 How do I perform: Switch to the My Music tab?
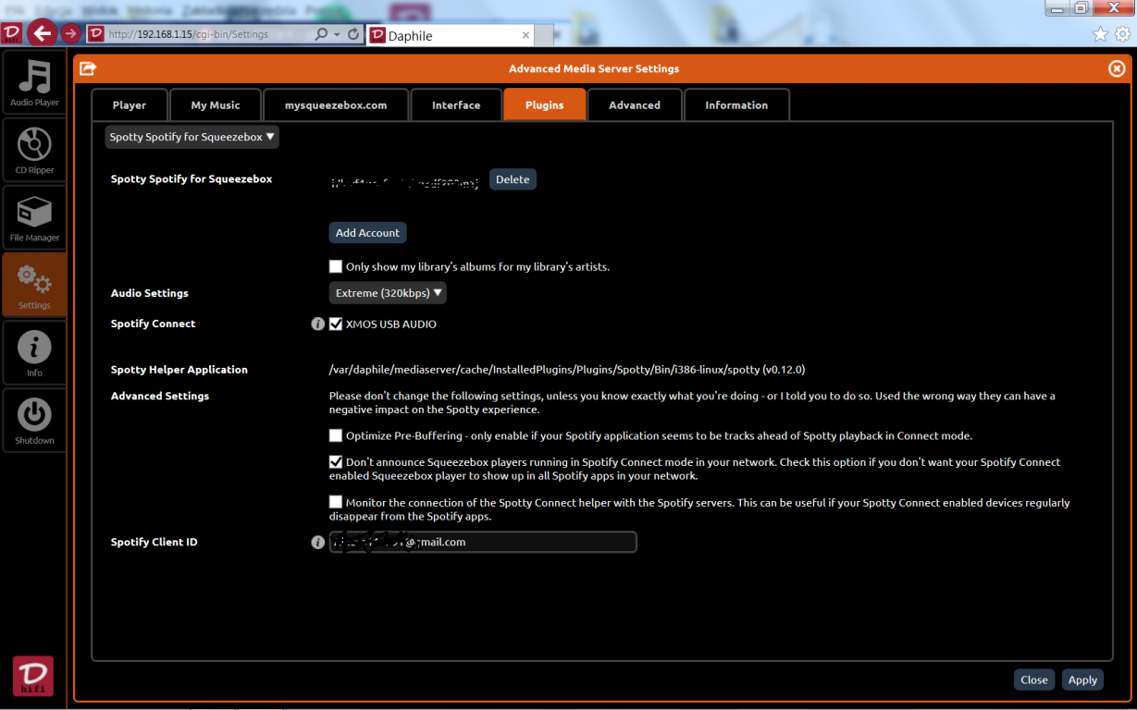(x=216, y=105)
